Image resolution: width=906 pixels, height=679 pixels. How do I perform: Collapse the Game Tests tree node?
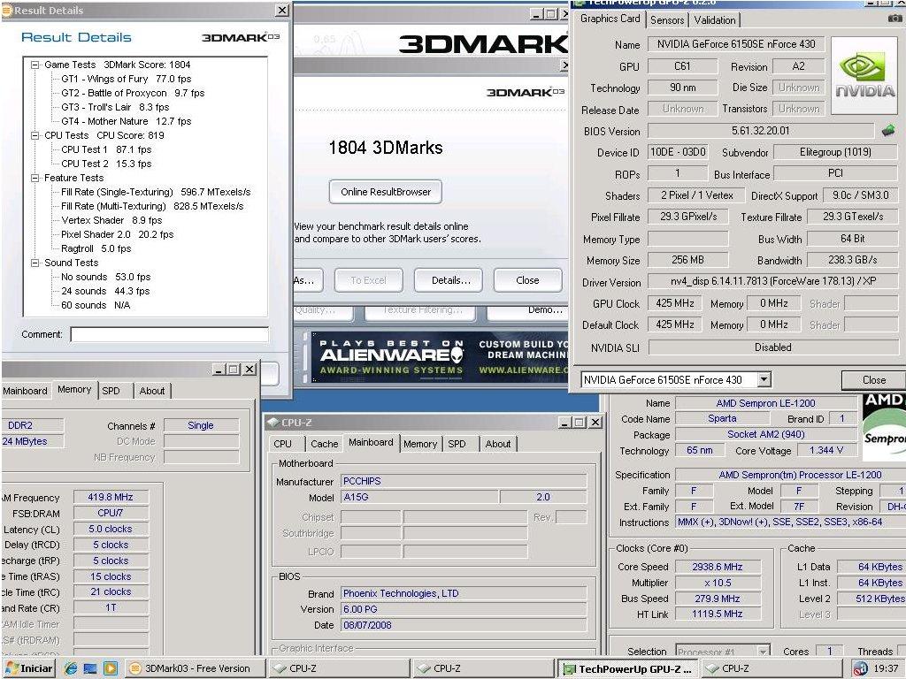(x=35, y=65)
